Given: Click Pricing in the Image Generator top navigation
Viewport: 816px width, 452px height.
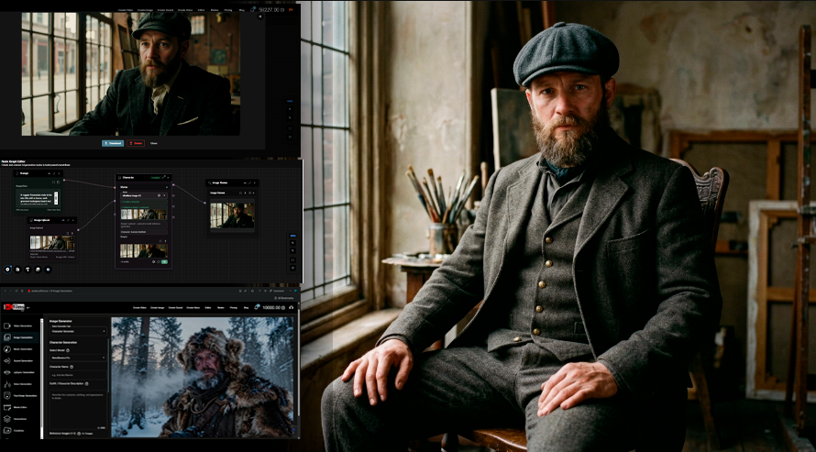Looking at the screenshot, I should tap(233, 307).
